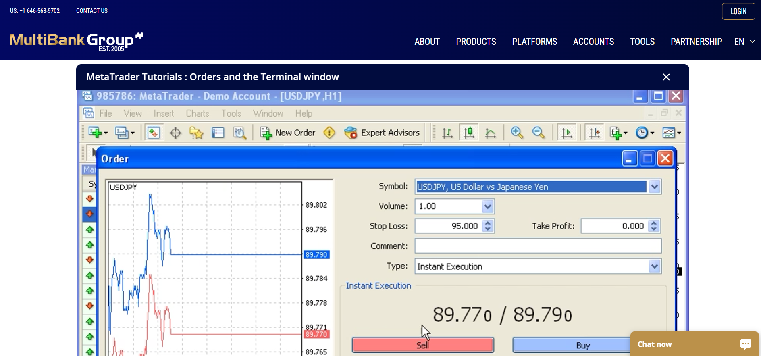Expand the EN language selector
Viewport: 761px width, 356px height.
coord(744,42)
